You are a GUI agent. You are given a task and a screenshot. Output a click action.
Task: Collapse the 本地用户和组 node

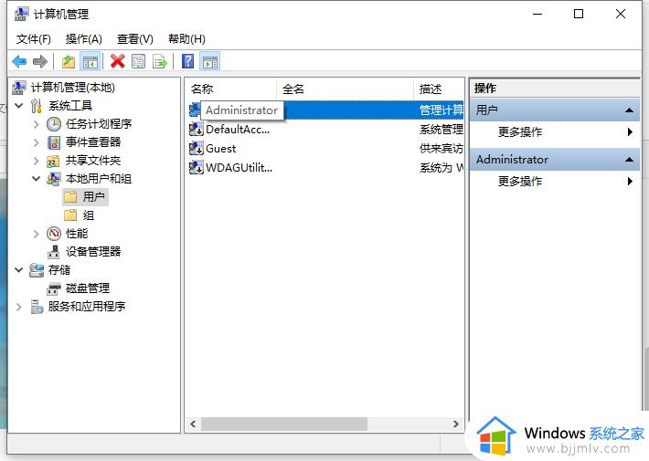click(36, 179)
